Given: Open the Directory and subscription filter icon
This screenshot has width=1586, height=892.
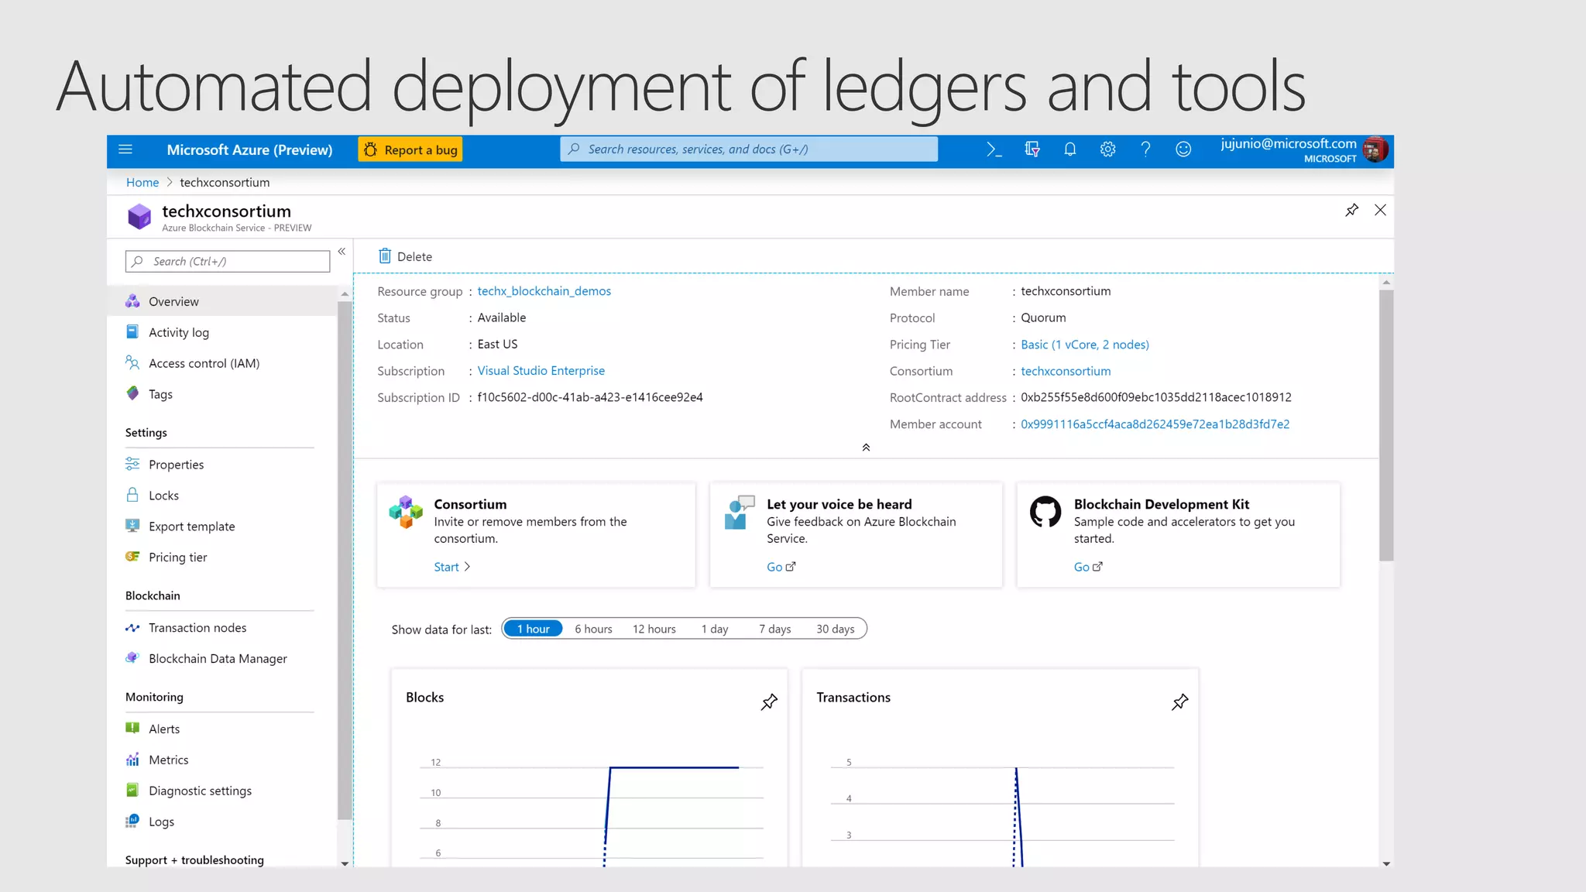Looking at the screenshot, I should 1032,149.
